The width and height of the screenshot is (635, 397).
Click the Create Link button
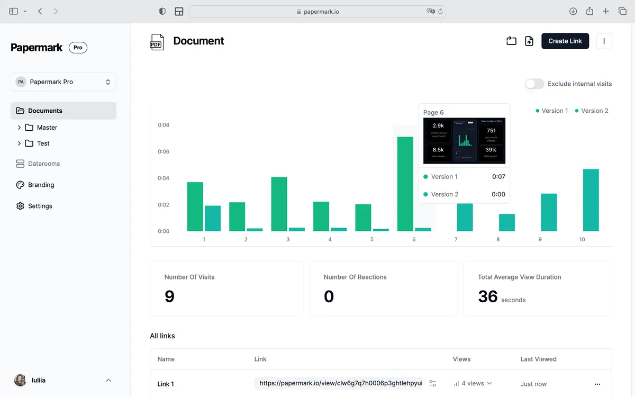tap(565, 41)
